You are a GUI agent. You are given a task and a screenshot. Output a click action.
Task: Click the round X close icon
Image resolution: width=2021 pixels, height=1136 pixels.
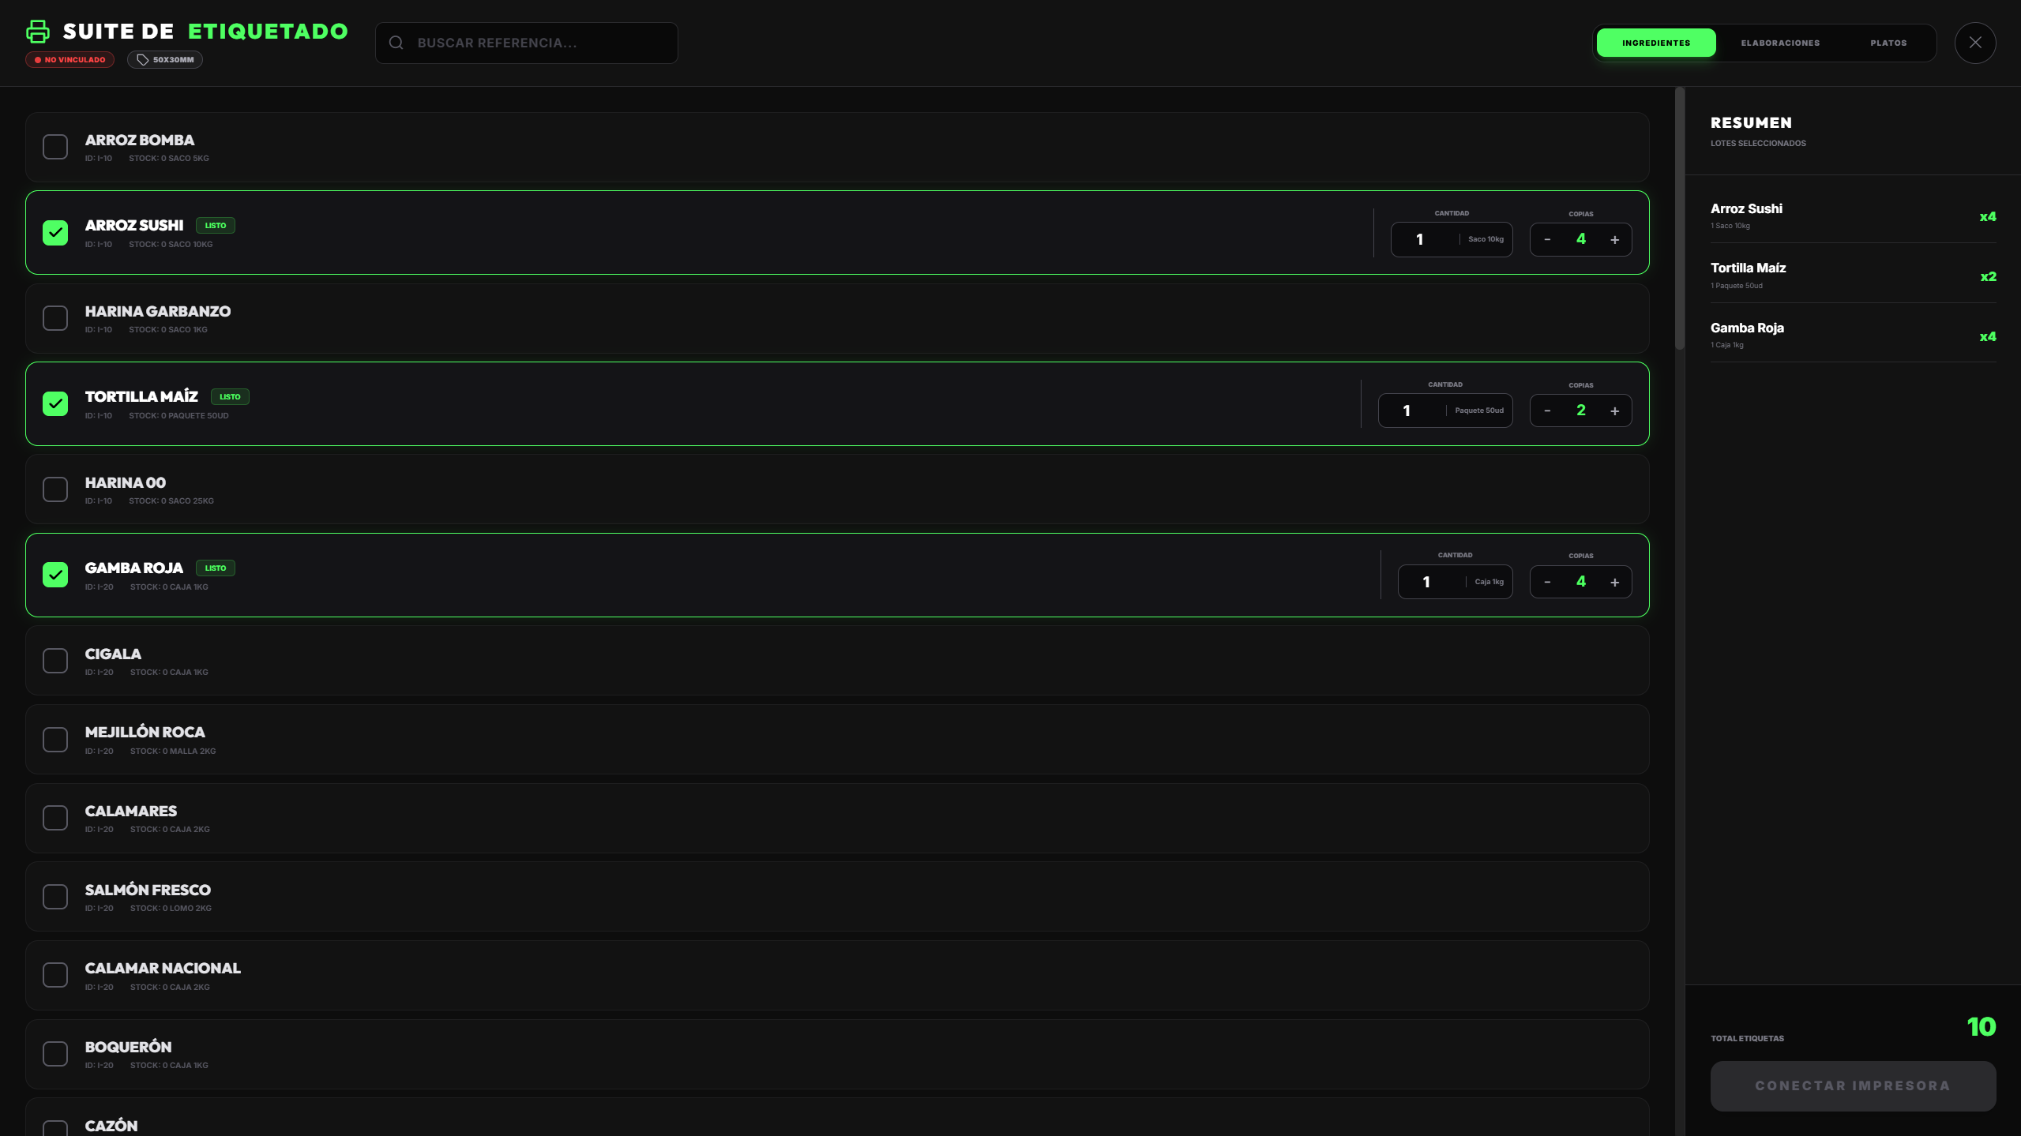pyautogui.click(x=1974, y=43)
